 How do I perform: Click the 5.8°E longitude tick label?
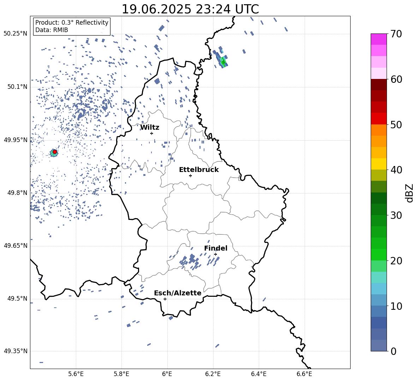pyautogui.click(x=121, y=374)
